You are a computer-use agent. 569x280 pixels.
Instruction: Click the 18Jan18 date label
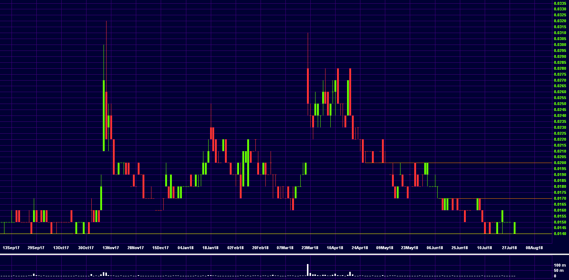tap(210, 248)
